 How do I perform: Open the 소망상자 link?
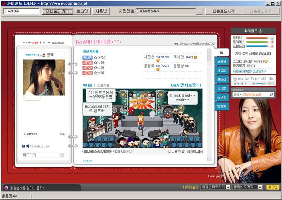259,71
